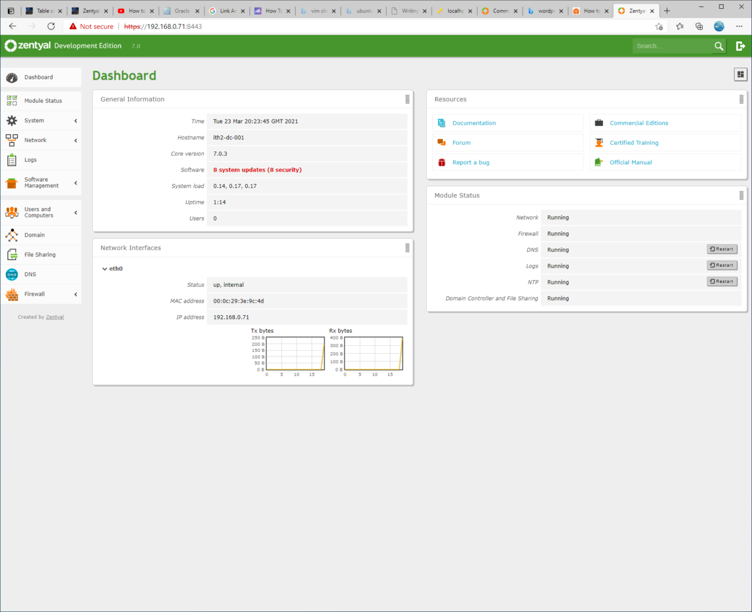Click the logout icon in the top bar
Image resolution: width=752 pixels, height=612 pixels.
740,46
